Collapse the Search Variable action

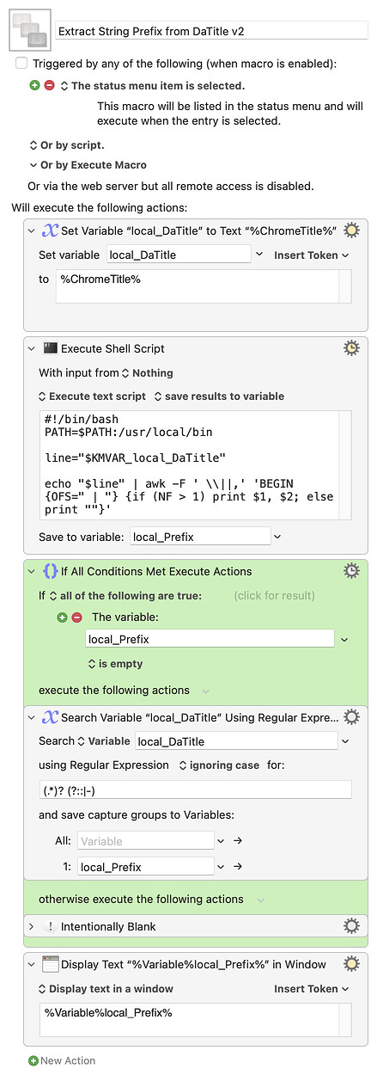pos(32,716)
